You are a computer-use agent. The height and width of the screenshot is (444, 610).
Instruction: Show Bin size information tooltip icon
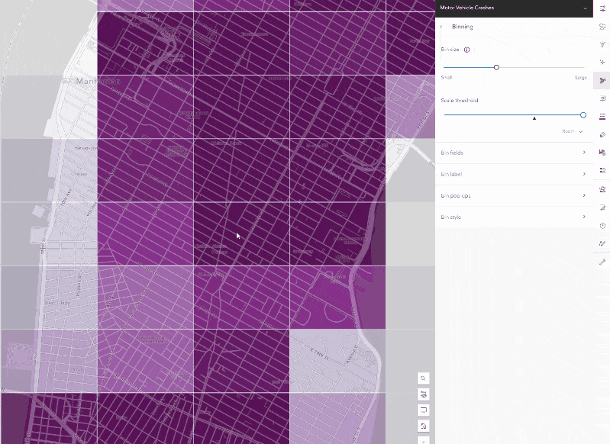pos(466,50)
